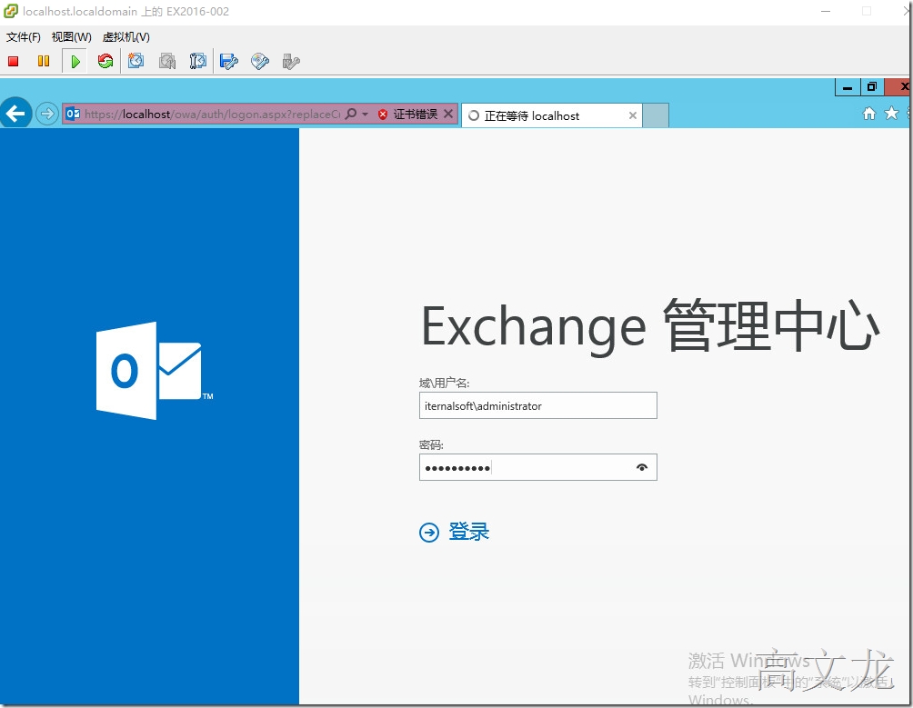Screen dimensions: 913x708
Task: Click the Outlook logo
Action: (x=155, y=371)
